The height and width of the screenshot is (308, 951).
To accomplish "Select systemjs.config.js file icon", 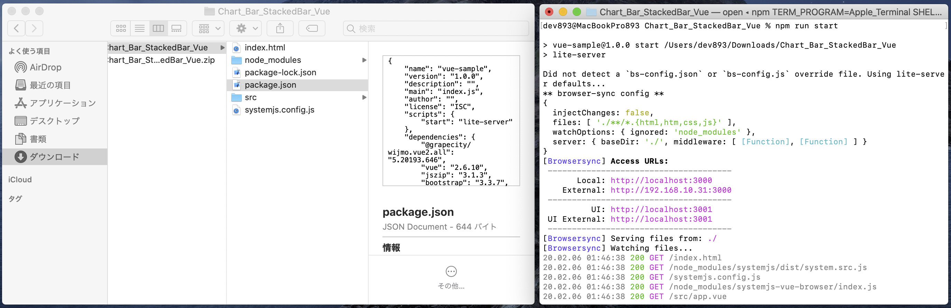I will point(236,110).
